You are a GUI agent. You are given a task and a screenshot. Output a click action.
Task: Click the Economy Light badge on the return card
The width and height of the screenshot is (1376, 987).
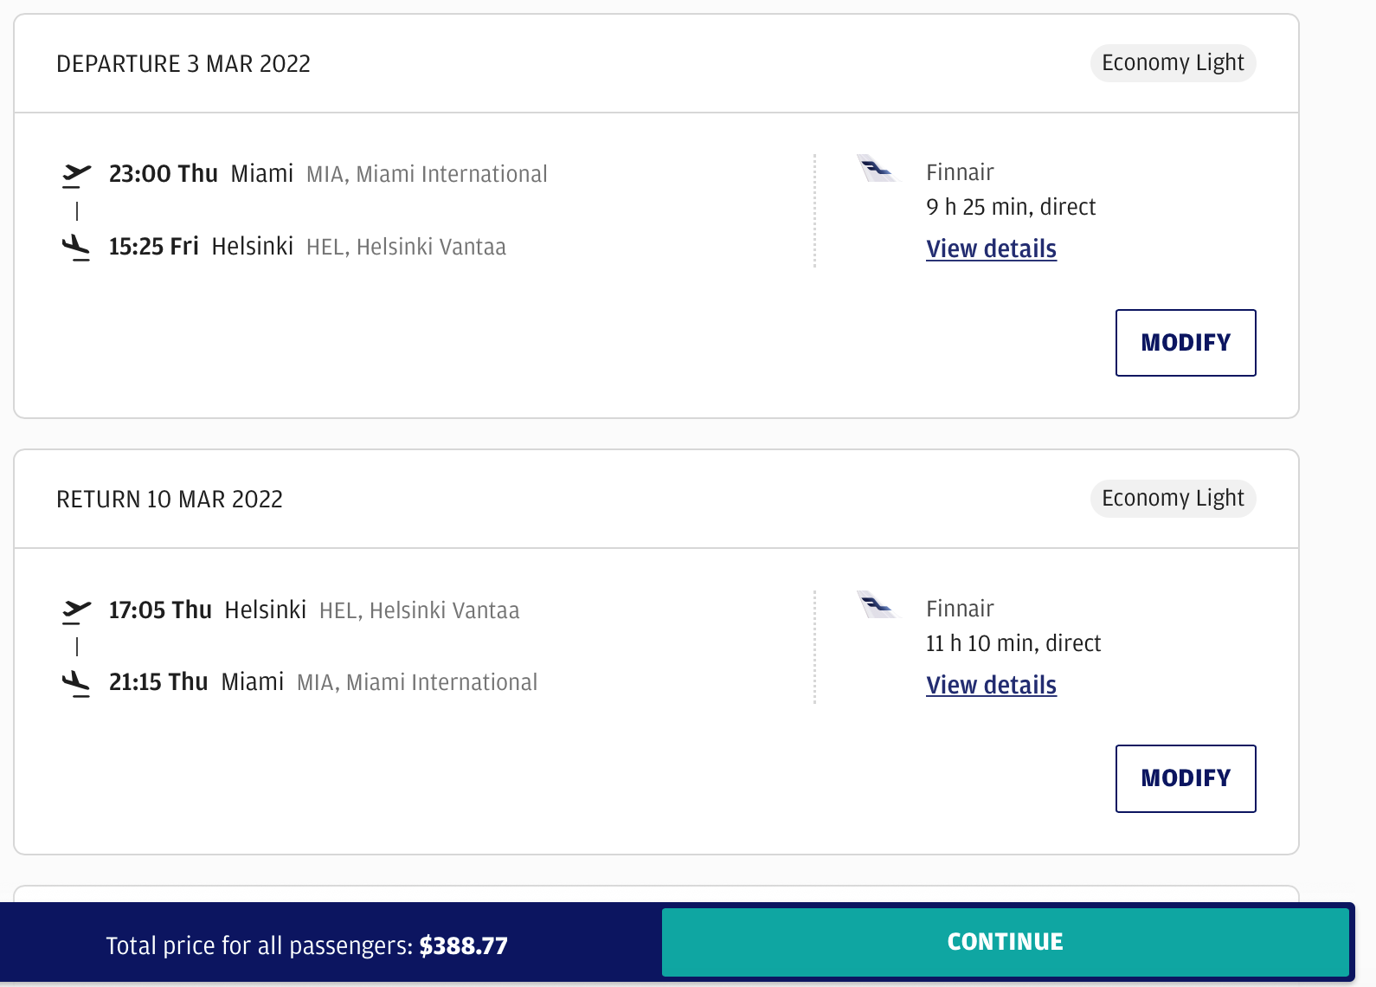tap(1173, 499)
